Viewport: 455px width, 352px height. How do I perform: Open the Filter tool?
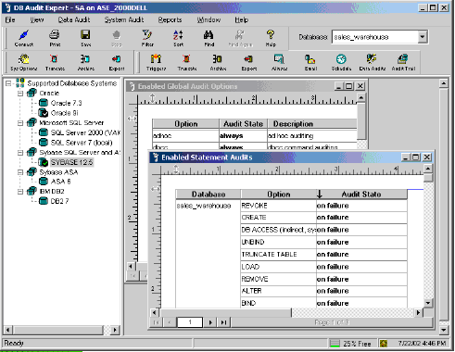pyautogui.click(x=147, y=38)
